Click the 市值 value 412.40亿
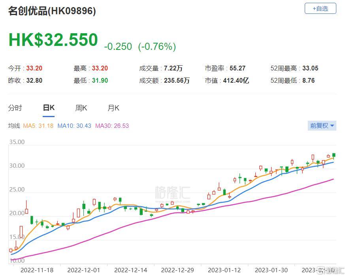Image resolution: width=347 pixels, height=277 pixels. pyautogui.click(x=236, y=80)
